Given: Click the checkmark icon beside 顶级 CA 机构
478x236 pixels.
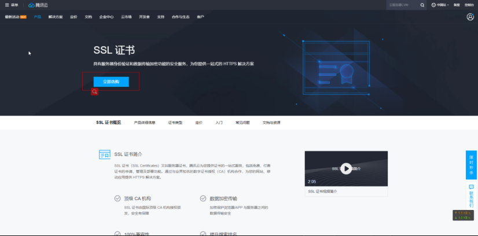Looking at the screenshot, I should click(117, 198).
